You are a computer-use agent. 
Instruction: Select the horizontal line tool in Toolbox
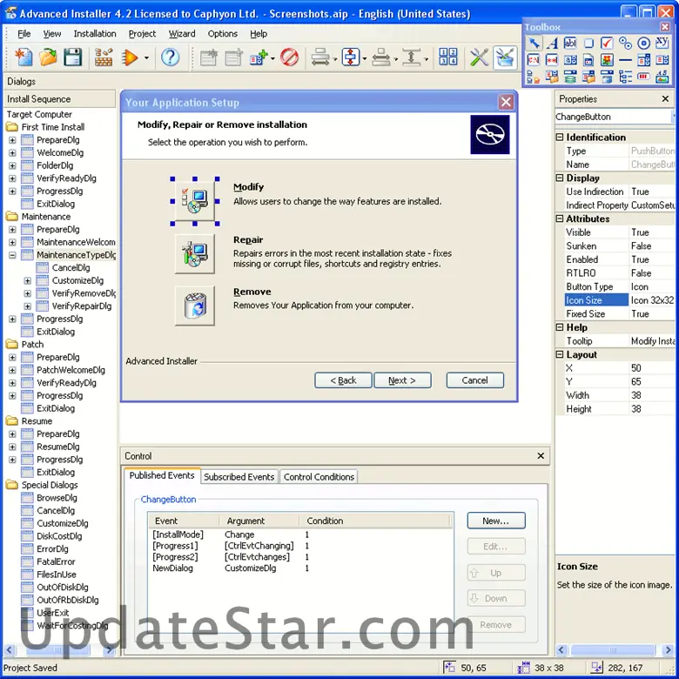pos(625,60)
